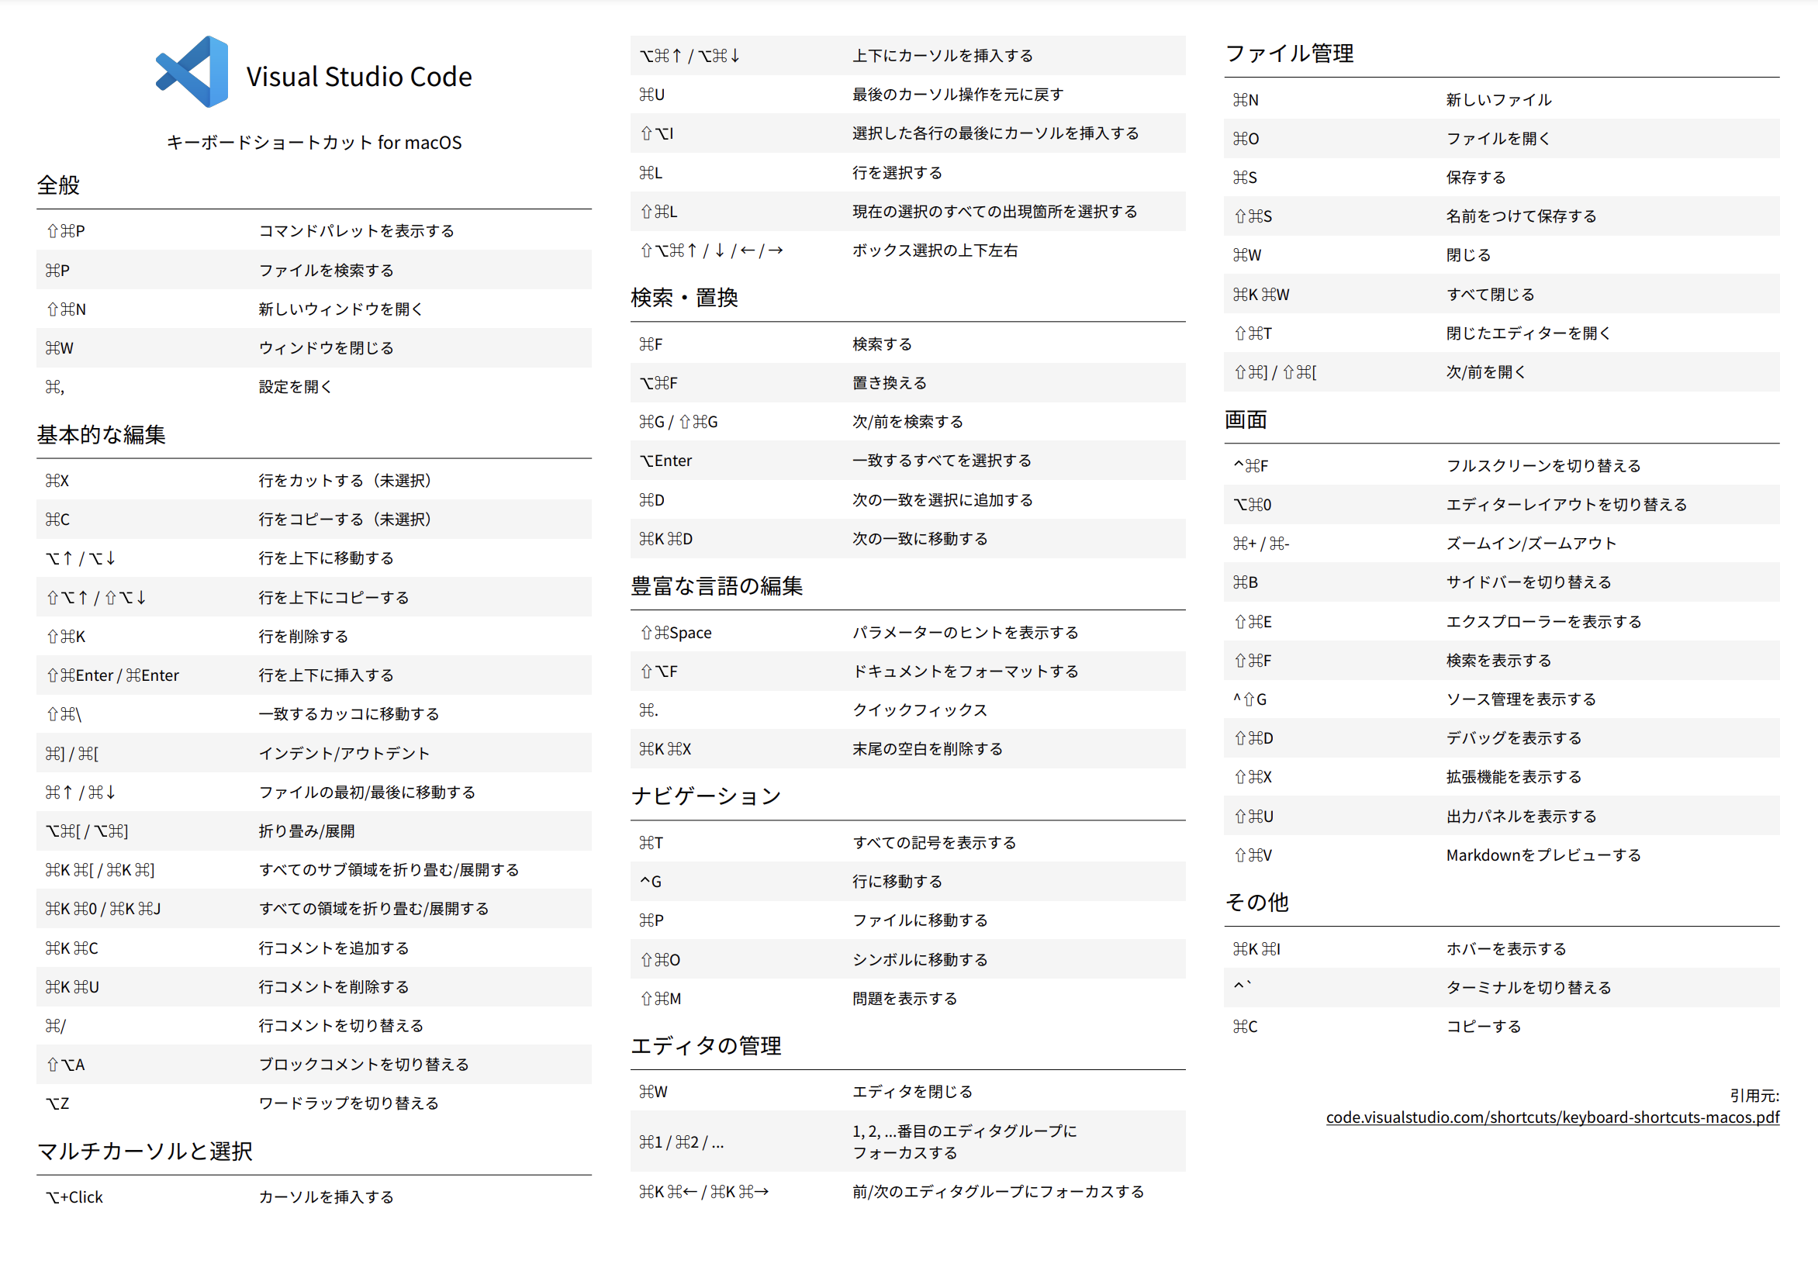
Task: Select '最後のカーソル操作を元に戻す' text
Action: (x=957, y=95)
